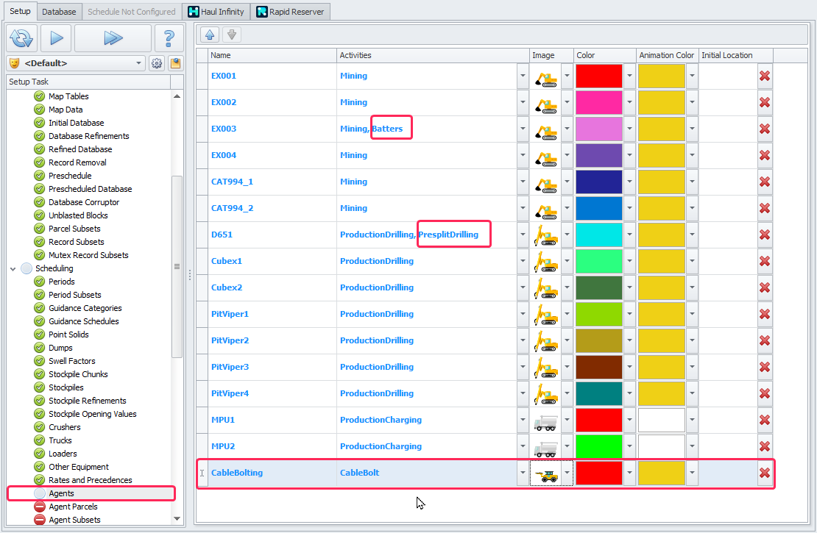Click the Initial Location cell for PitViper1

click(727, 314)
